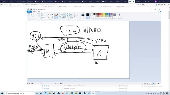Image resolution: width=170 pixels, height=95 pixels.
Task: Pick the purple color swatch
Action: (112, 14)
